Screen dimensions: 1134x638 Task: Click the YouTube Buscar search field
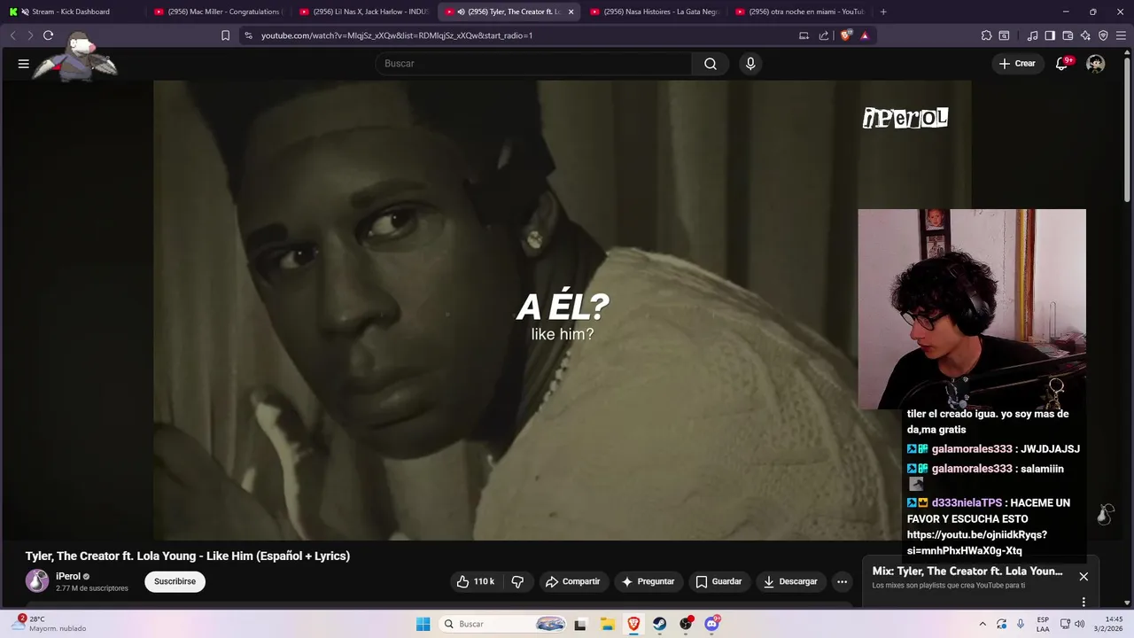coord(533,64)
